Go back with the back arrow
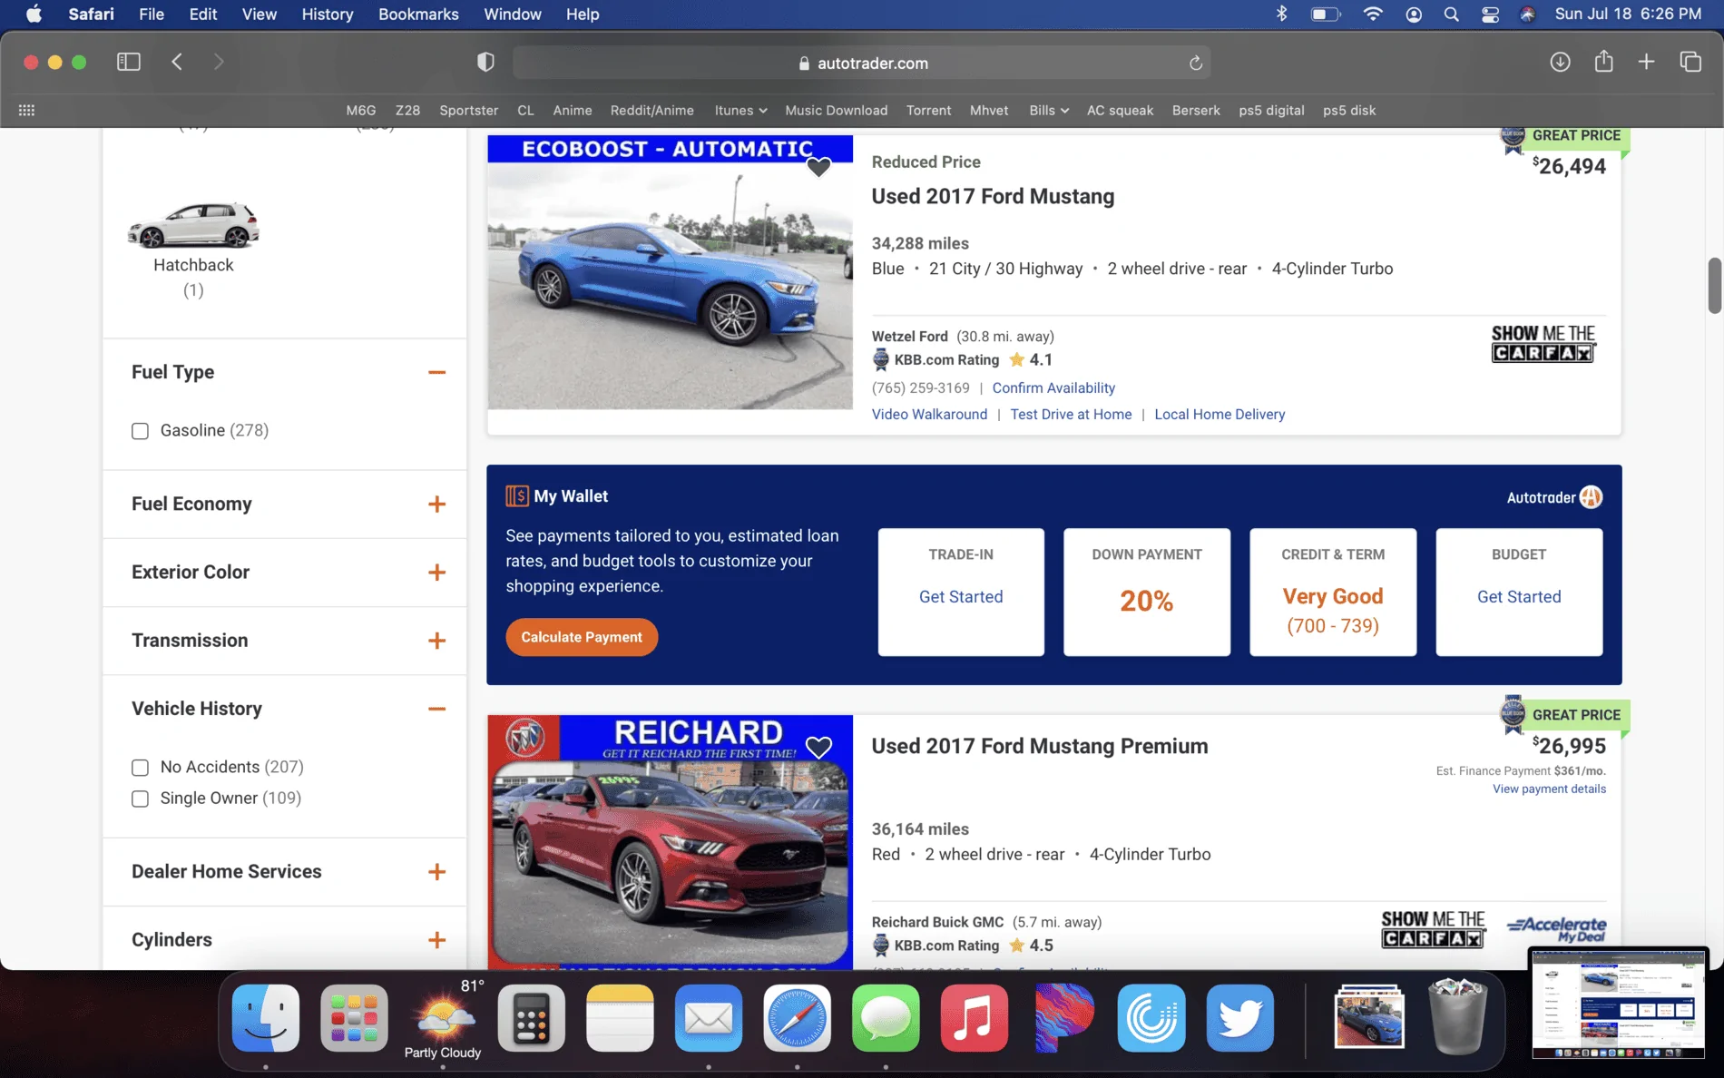Image resolution: width=1724 pixels, height=1078 pixels. coord(177,62)
